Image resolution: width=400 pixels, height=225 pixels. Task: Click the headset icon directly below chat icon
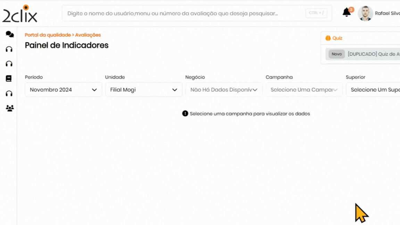9,49
